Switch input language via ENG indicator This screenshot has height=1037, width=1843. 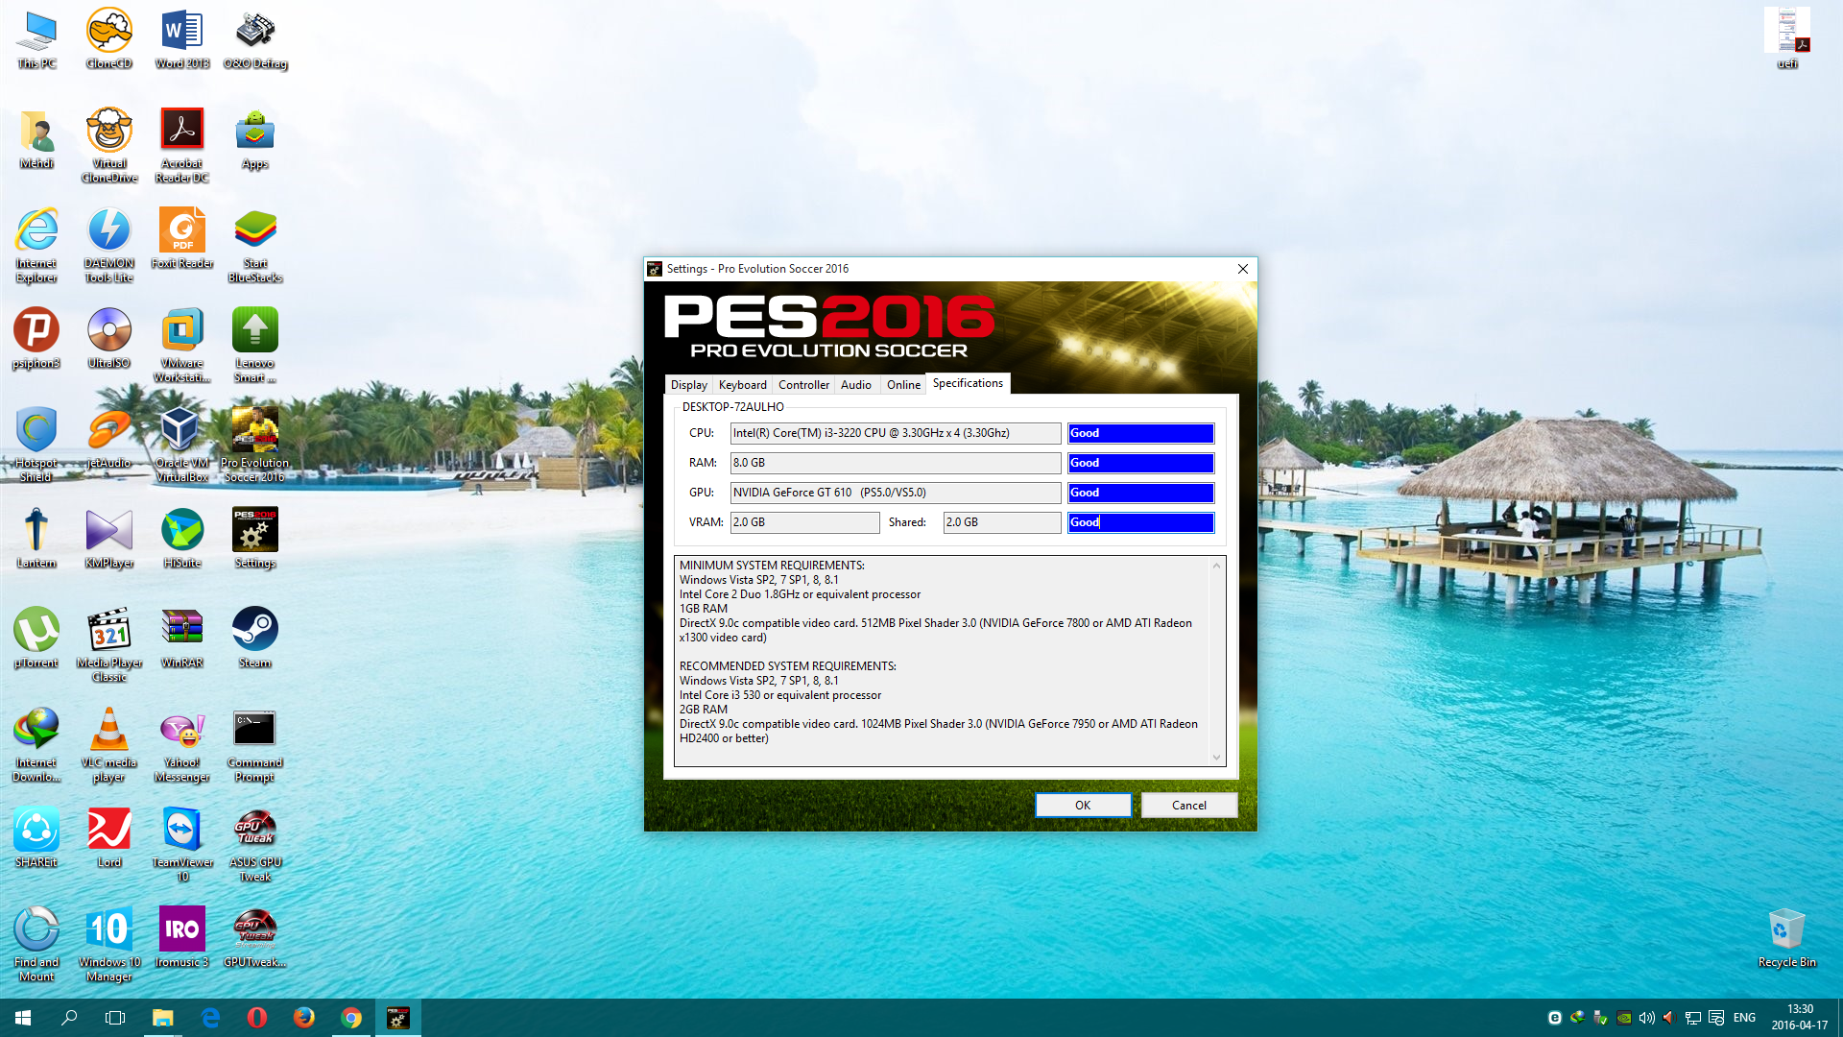point(1744,1018)
